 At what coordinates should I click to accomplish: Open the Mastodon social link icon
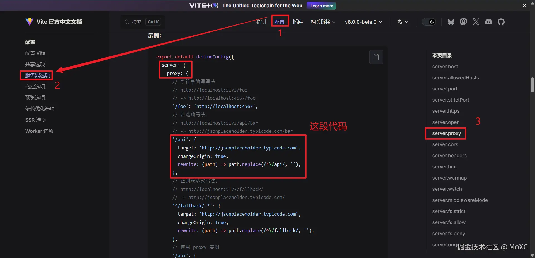tap(463, 22)
